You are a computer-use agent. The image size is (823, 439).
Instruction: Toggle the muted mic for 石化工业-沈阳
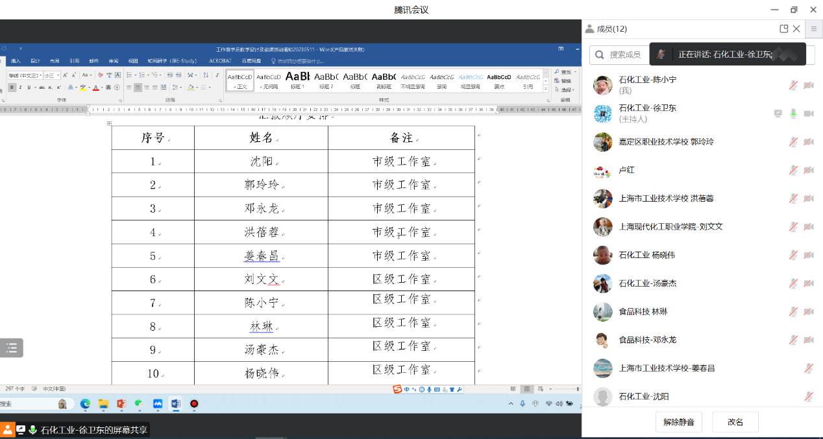(x=809, y=396)
